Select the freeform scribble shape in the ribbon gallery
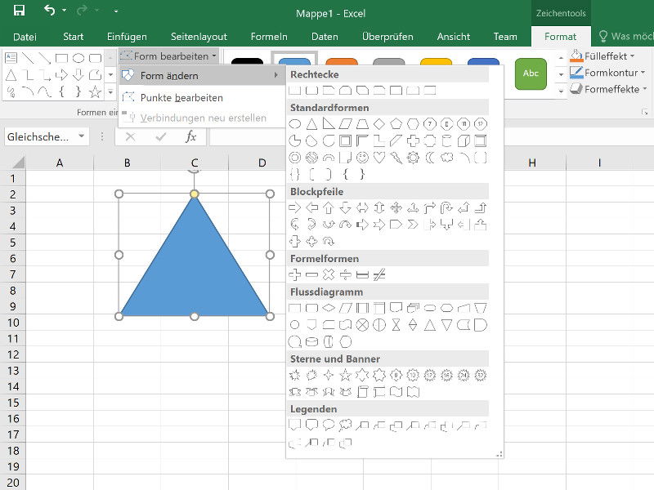The width and height of the screenshot is (654, 490). (11, 91)
